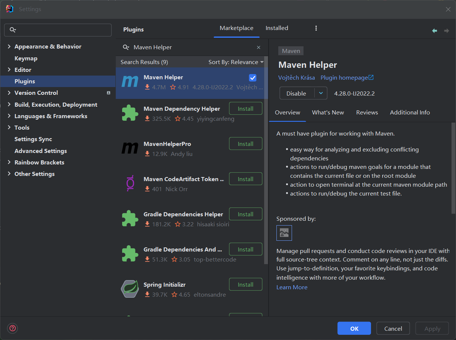
Task: Open the Plugin homepage link
Action: [344, 78]
